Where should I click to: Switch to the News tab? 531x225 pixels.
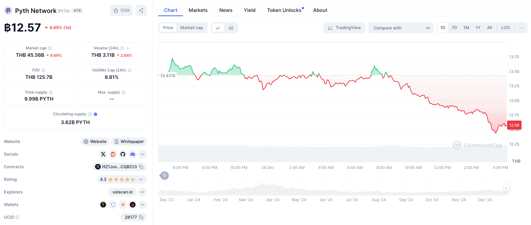(x=226, y=10)
